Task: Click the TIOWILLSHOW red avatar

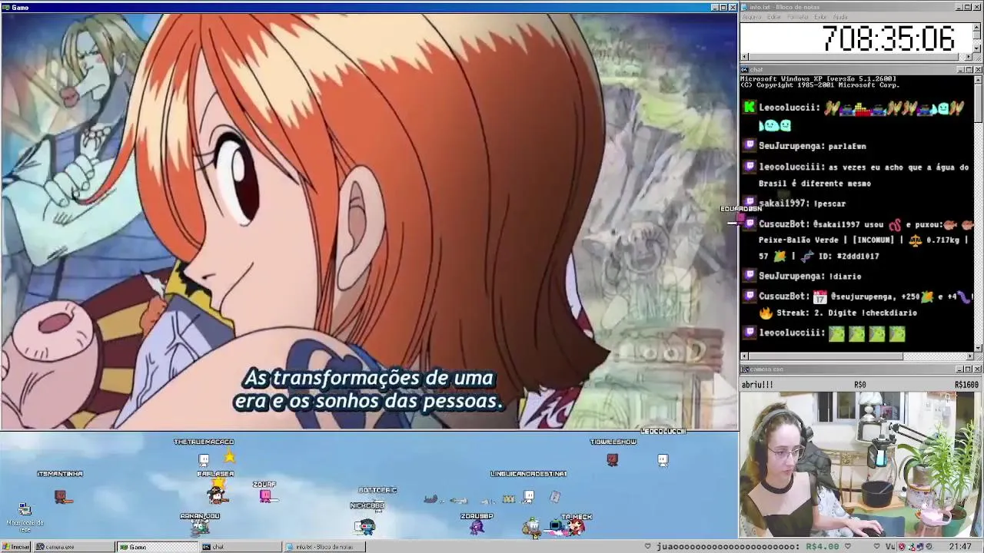Action: pos(612,460)
